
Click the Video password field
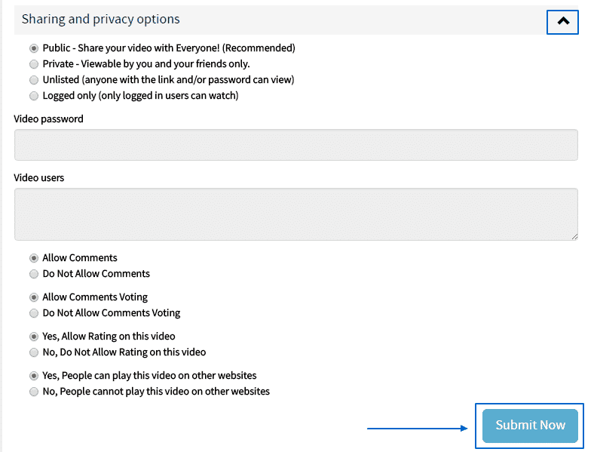pos(295,145)
